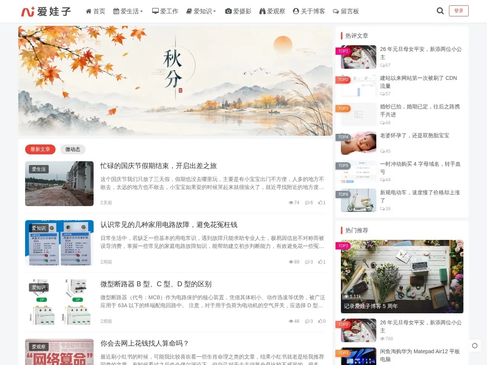This screenshot has height=365, width=487.
Task: Click views eye icon showing 48
Action: click(x=291, y=321)
